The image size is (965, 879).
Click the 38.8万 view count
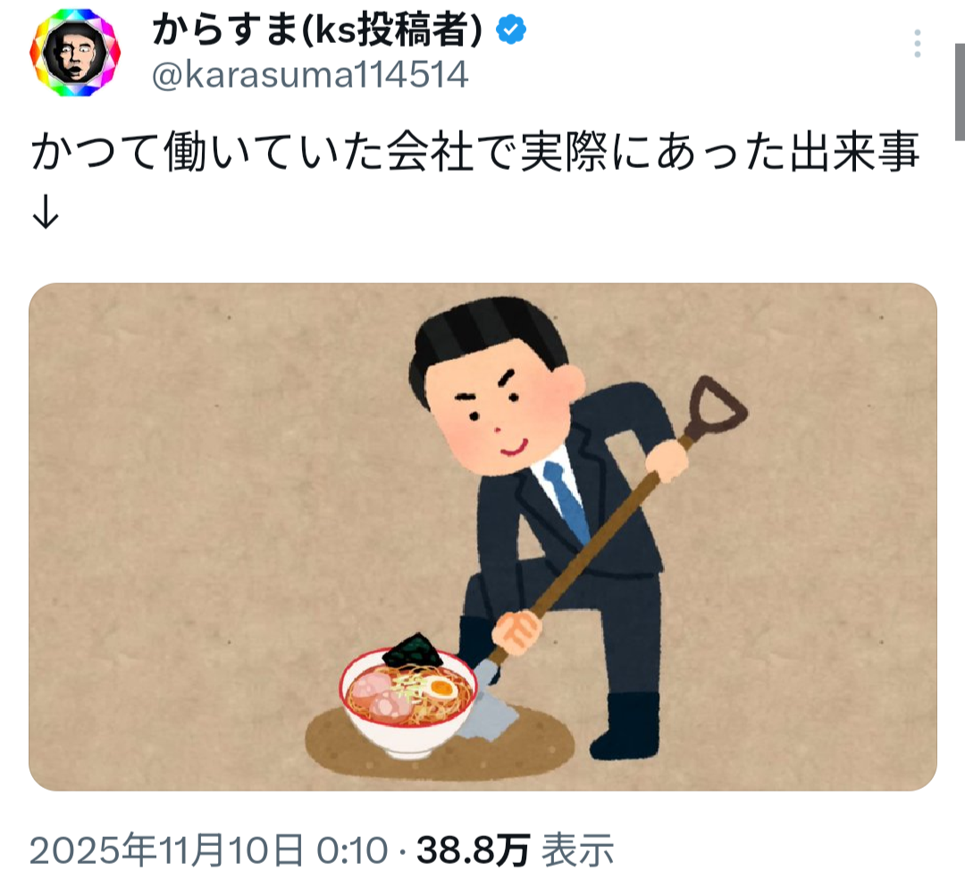(x=473, y=850)
